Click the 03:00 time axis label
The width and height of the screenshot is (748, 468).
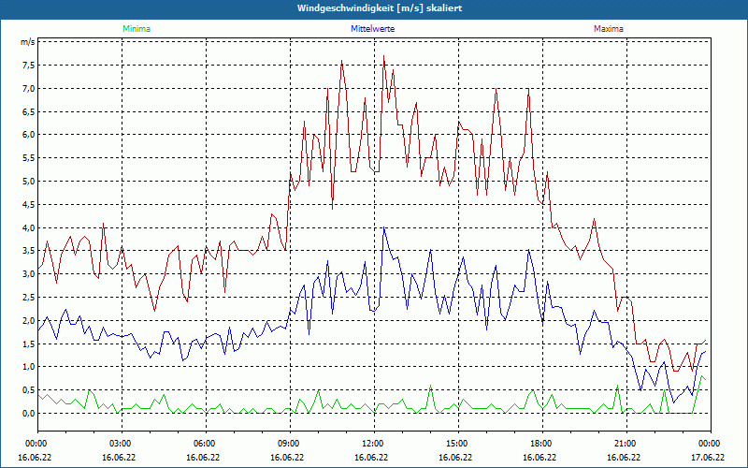(x=120, y=444)
